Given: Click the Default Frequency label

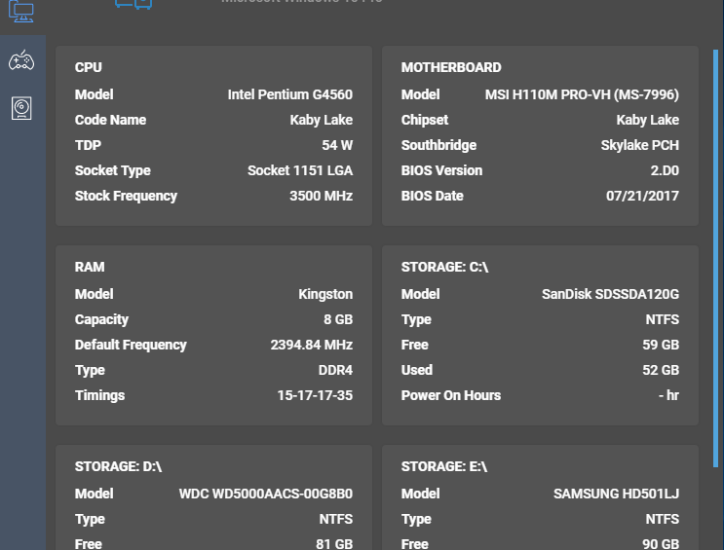Looking at the screenshot, I should point(131,346).
